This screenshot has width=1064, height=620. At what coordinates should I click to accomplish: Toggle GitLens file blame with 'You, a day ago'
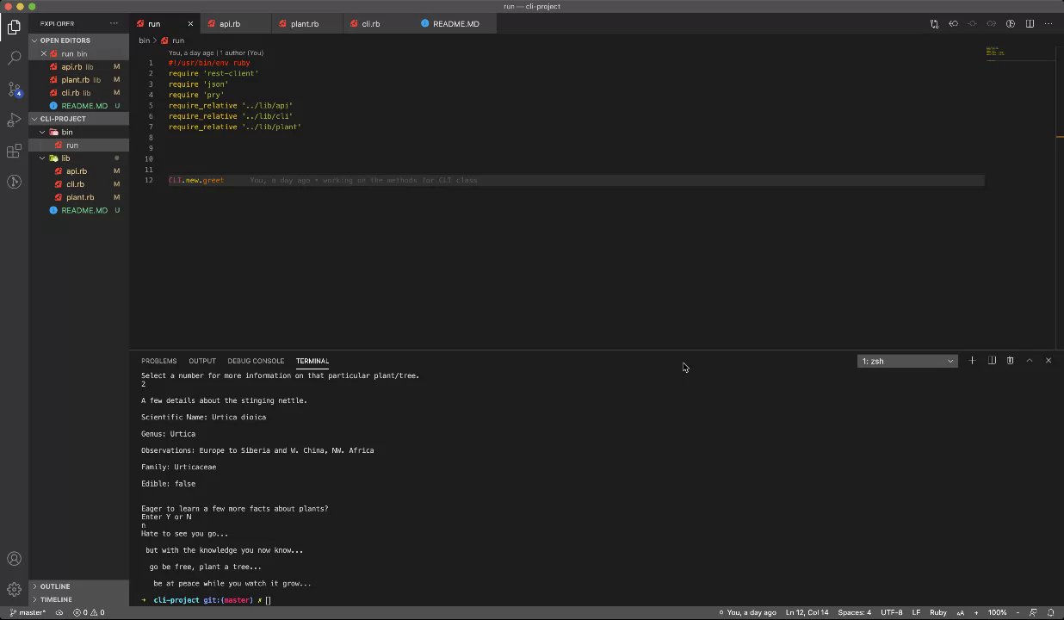point(752,612)
